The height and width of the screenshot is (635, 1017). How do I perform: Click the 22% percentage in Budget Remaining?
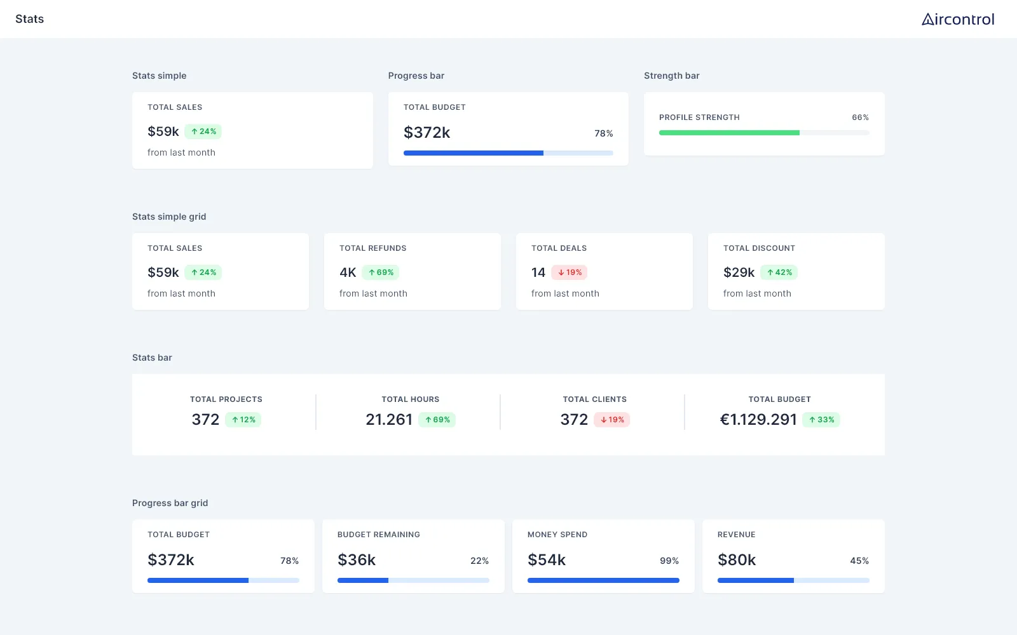(480, 561)
